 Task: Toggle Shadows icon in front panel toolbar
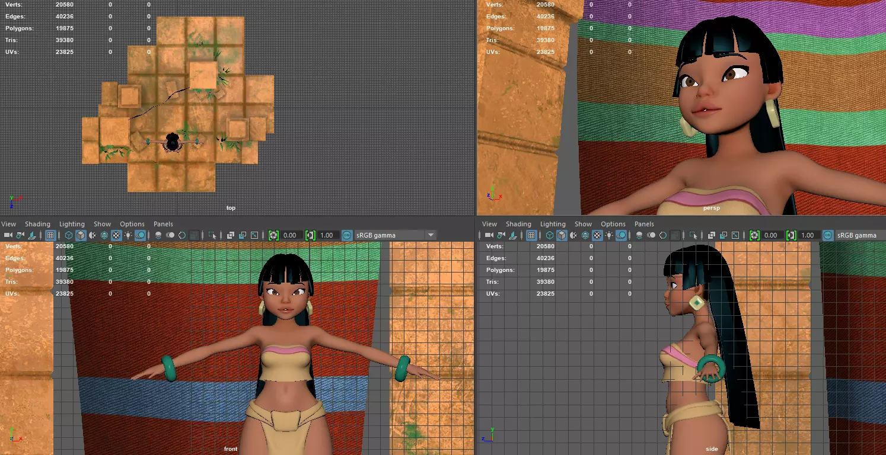(140, 235)
